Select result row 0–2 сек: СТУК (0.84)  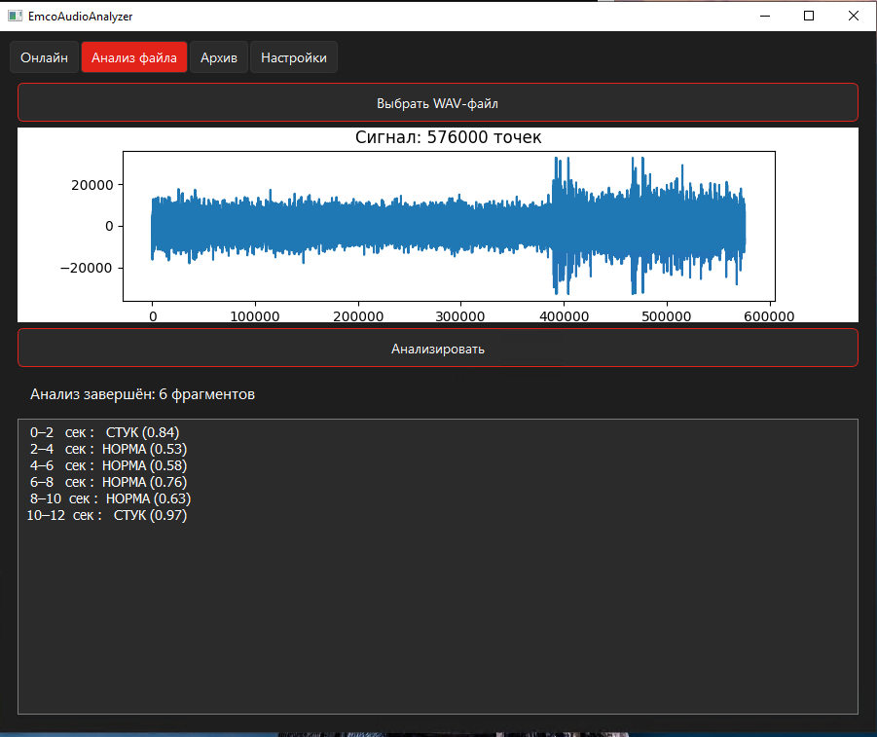[104, 432]
